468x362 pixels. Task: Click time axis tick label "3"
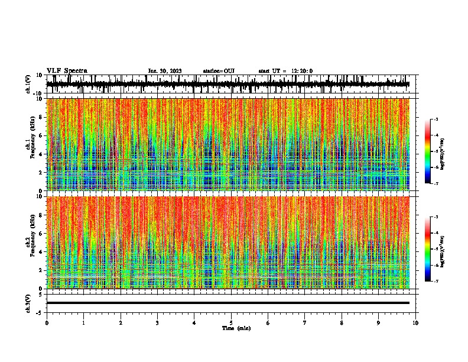(157, 323)
